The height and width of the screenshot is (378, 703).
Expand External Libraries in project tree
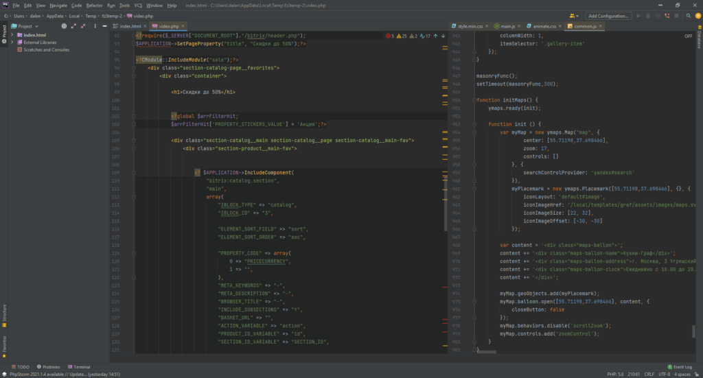click(12, 43)
